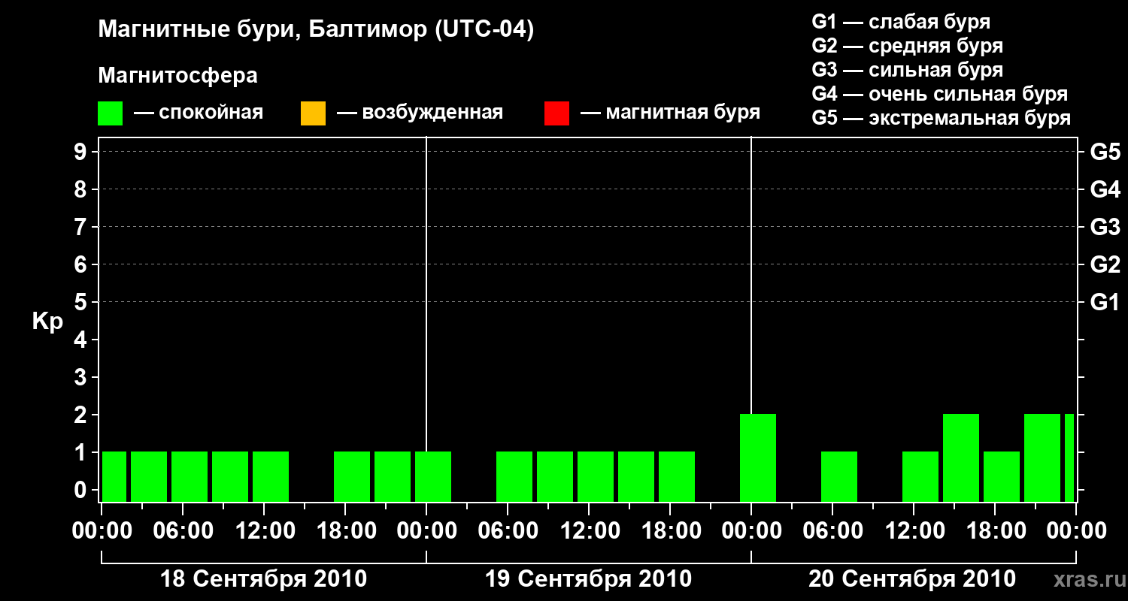1128x601 pixels.
Task: Click the 'G4 — очень сильная буря' legend line
Action: [x=940, y=94]
